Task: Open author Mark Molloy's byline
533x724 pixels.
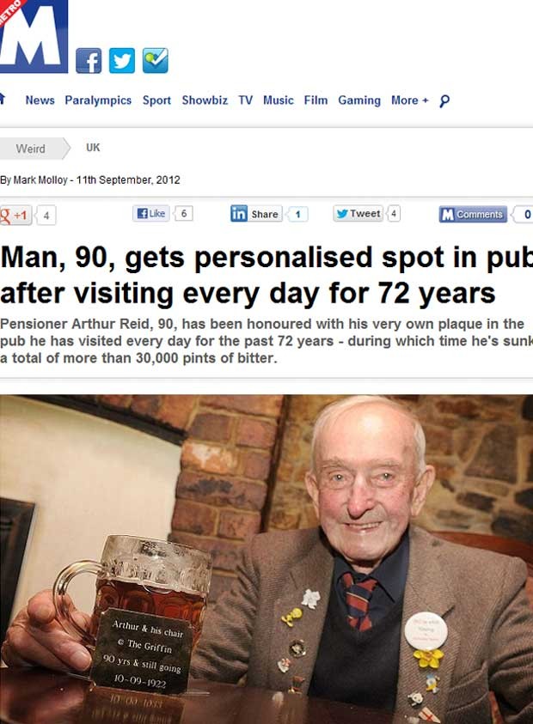Action: [40, 180]
